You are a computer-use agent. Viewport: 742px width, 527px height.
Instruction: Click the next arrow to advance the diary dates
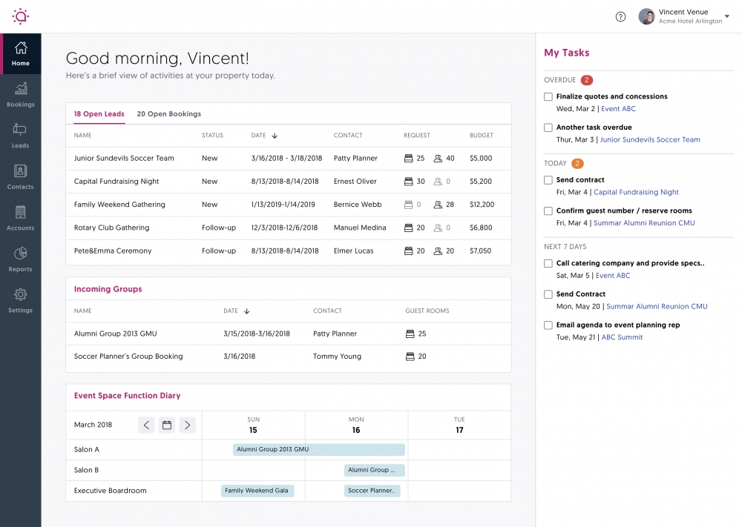(x=187, y=425)
